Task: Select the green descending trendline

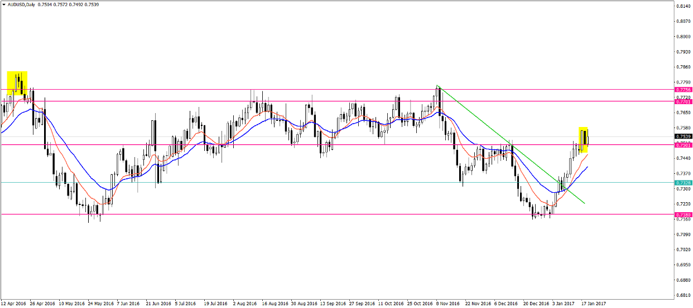Action: (x=511, y=144)
